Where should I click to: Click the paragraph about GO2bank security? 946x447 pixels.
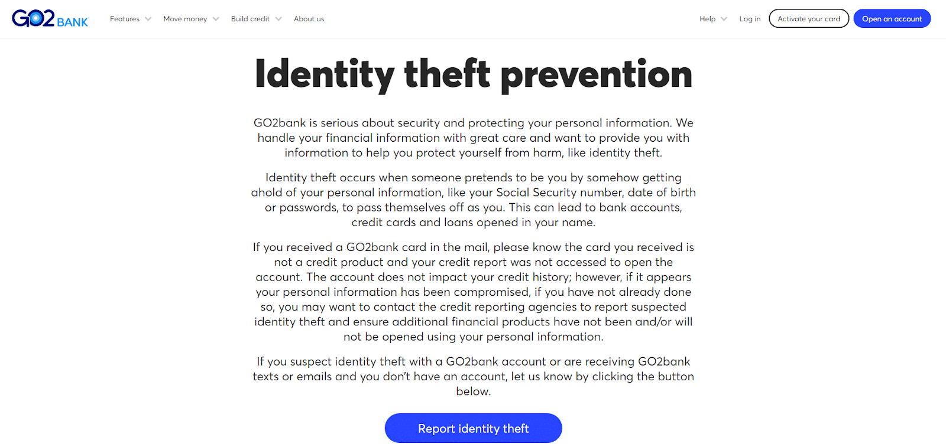[x=474, y=138]
